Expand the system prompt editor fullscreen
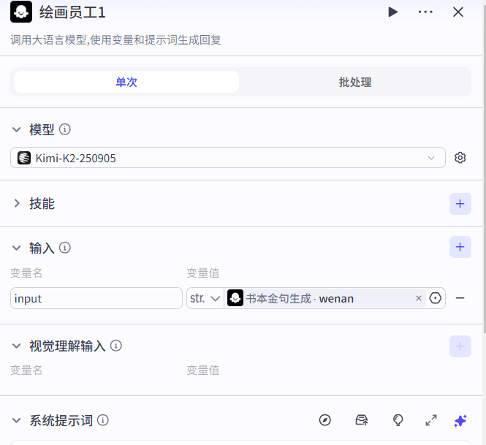The image size is (486, 445). tap(431, 420)
